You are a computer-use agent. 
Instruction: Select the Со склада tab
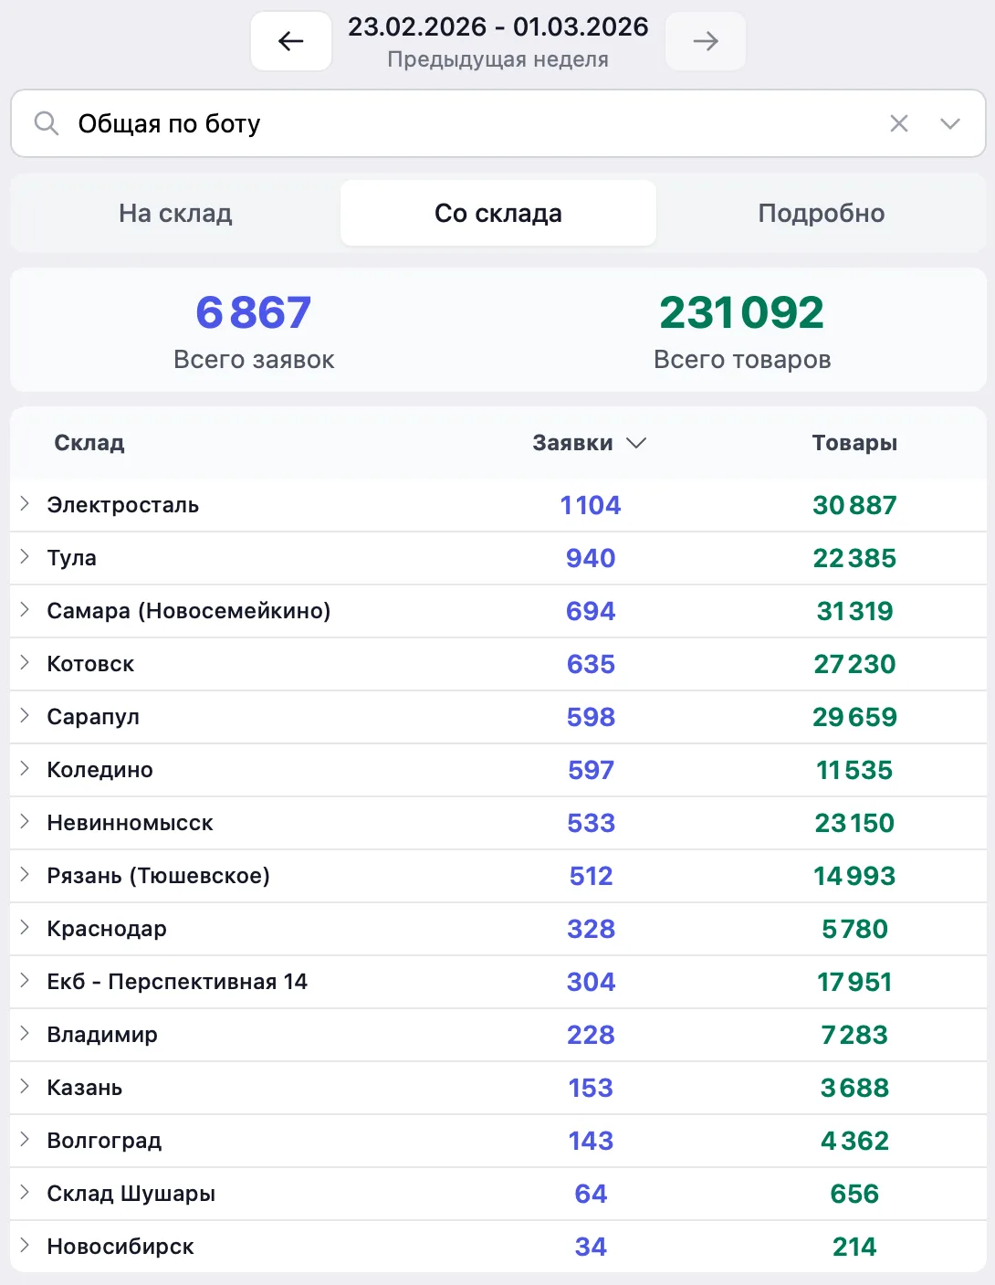(497, 214)
